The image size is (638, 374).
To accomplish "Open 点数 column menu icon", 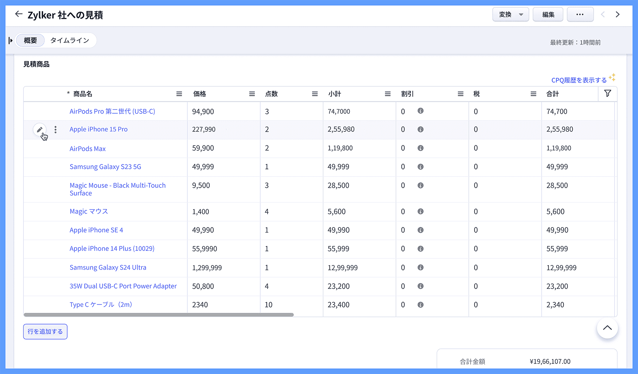I will (315, 94).
